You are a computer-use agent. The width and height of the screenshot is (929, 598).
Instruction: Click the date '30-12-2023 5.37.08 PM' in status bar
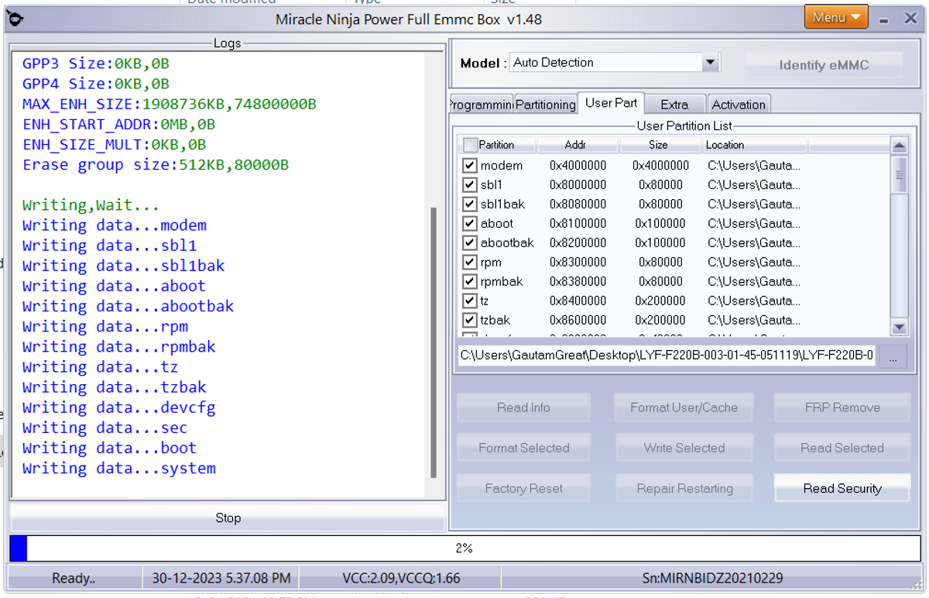click(221, 578)
